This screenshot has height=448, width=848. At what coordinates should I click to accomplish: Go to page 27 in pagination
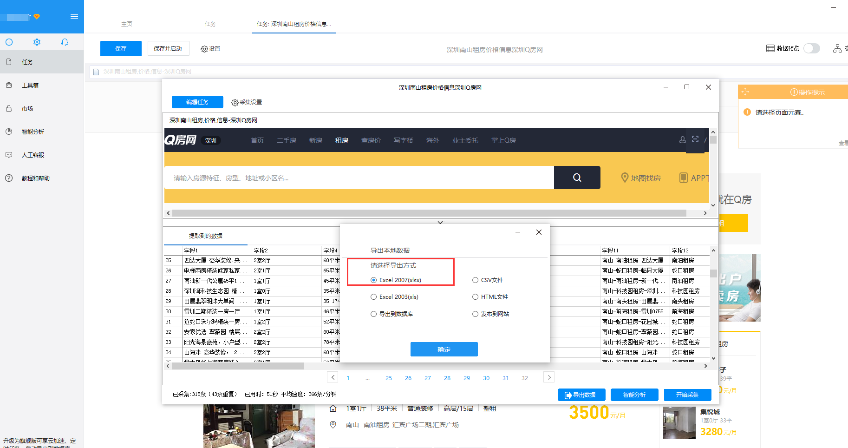click(x=428, y=378)
